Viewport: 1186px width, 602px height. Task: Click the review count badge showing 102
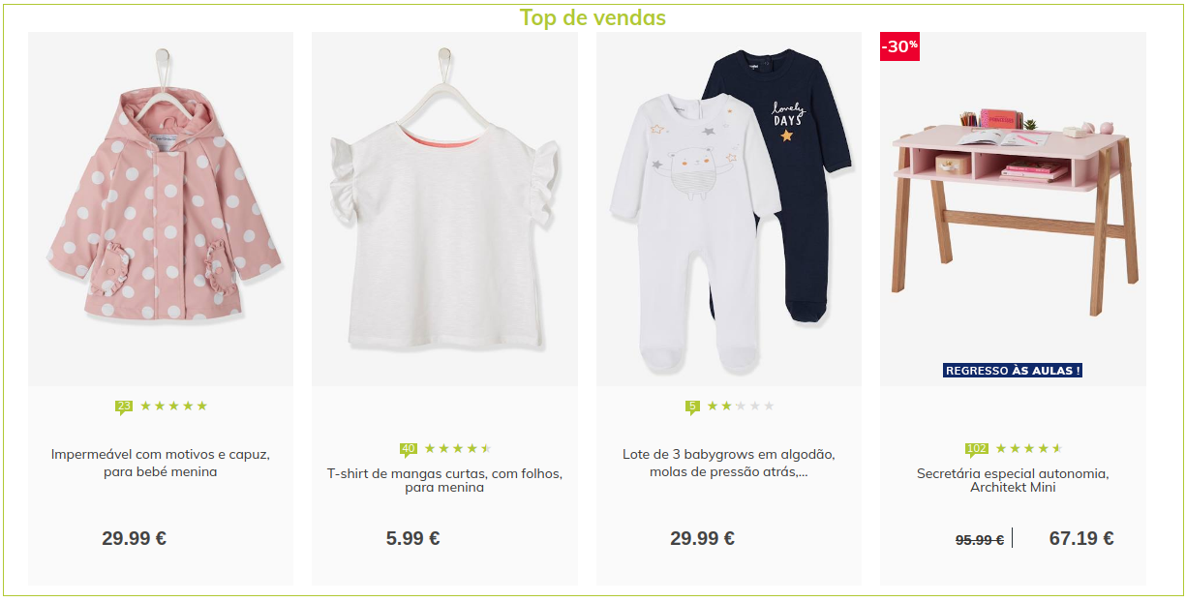coord(977,449)
